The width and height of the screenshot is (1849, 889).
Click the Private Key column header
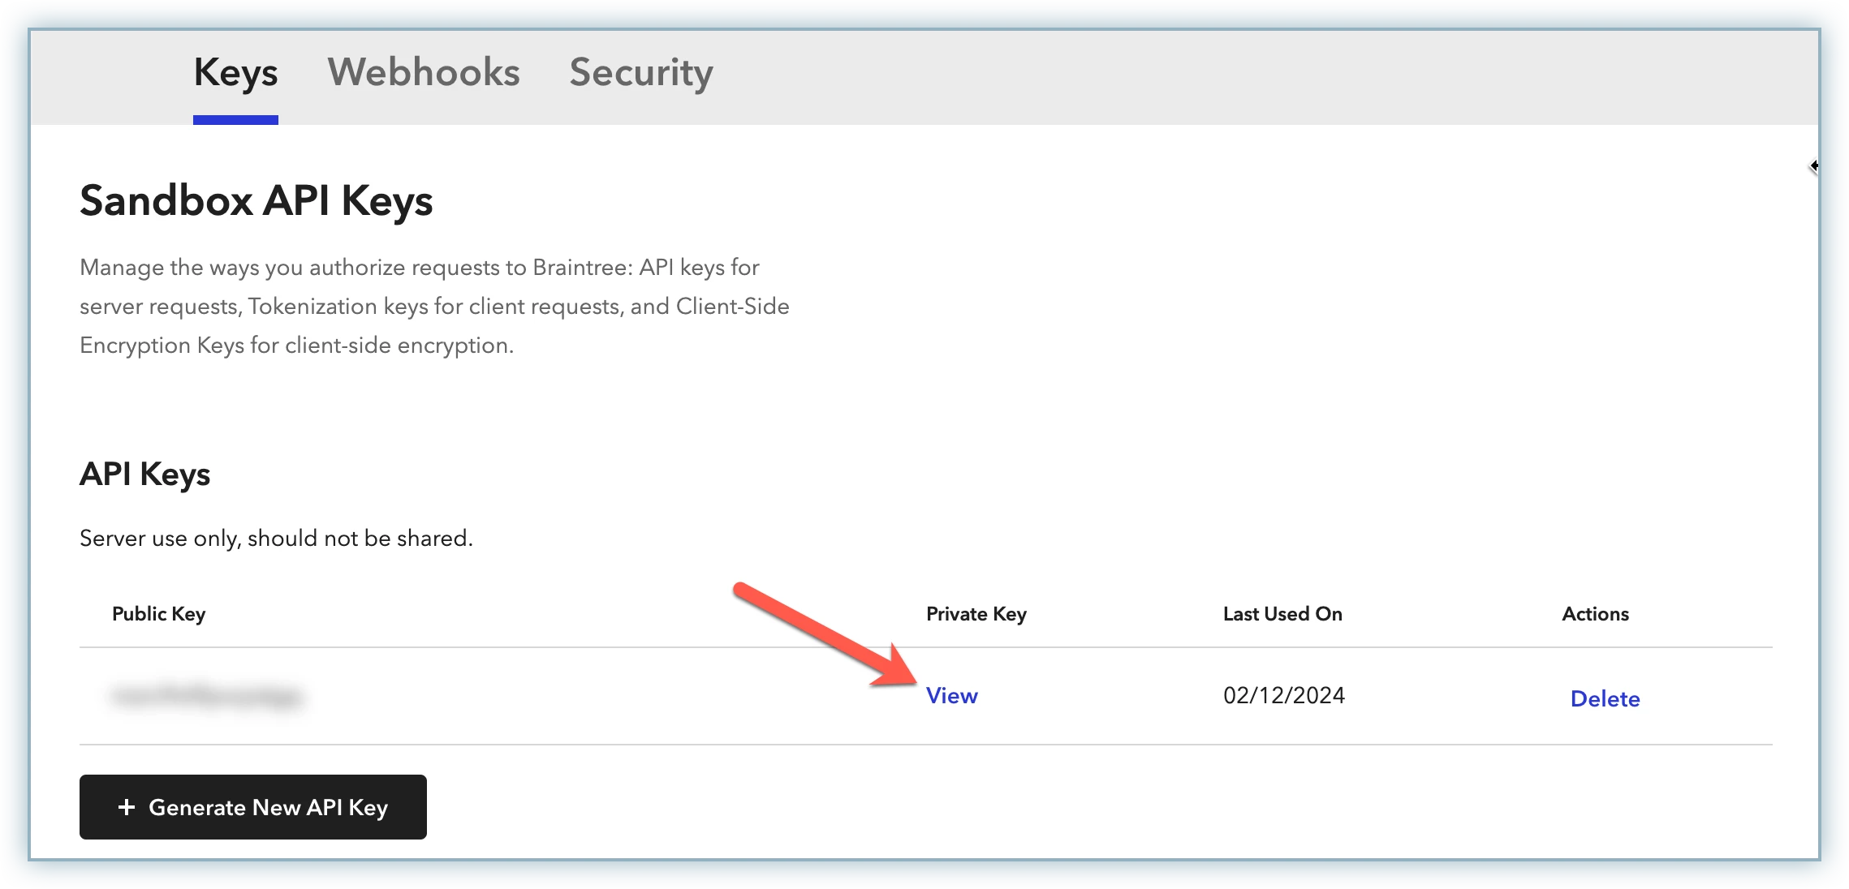976,614
